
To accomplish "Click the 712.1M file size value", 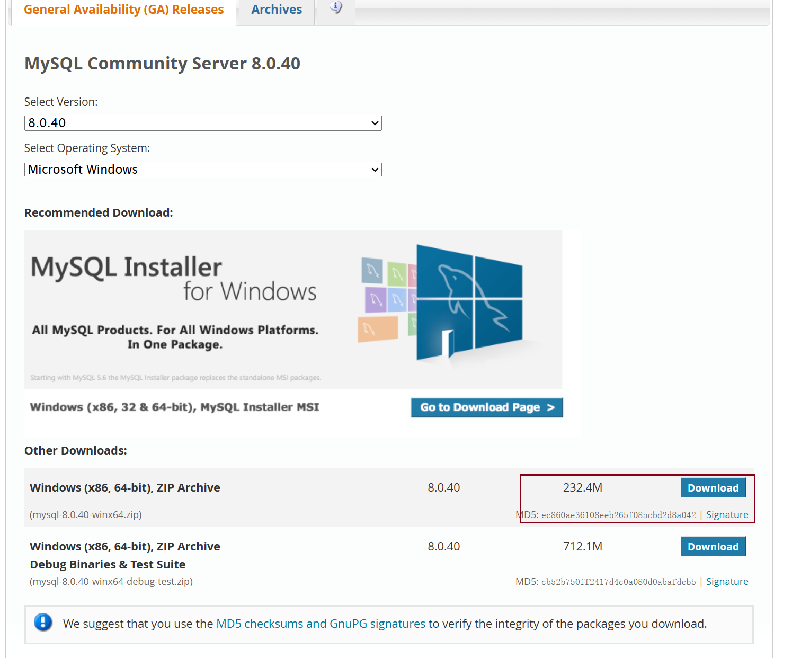I will (x=582, y=546).
